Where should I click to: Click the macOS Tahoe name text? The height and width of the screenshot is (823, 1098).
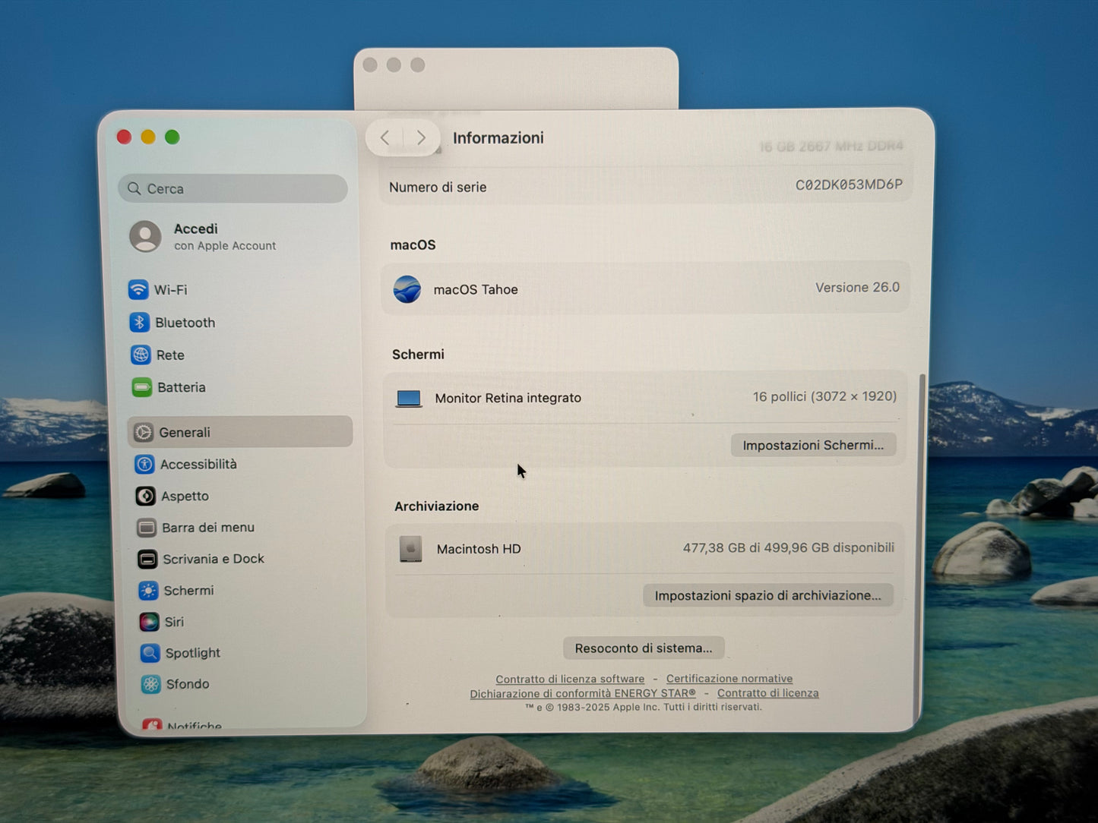476,289
